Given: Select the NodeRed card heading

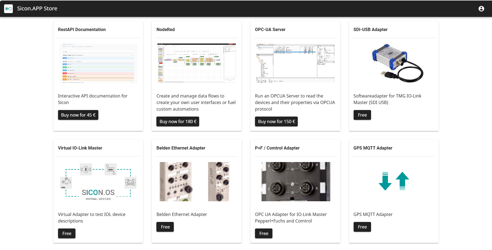Looking at the screenshot, I should (165, 29).
